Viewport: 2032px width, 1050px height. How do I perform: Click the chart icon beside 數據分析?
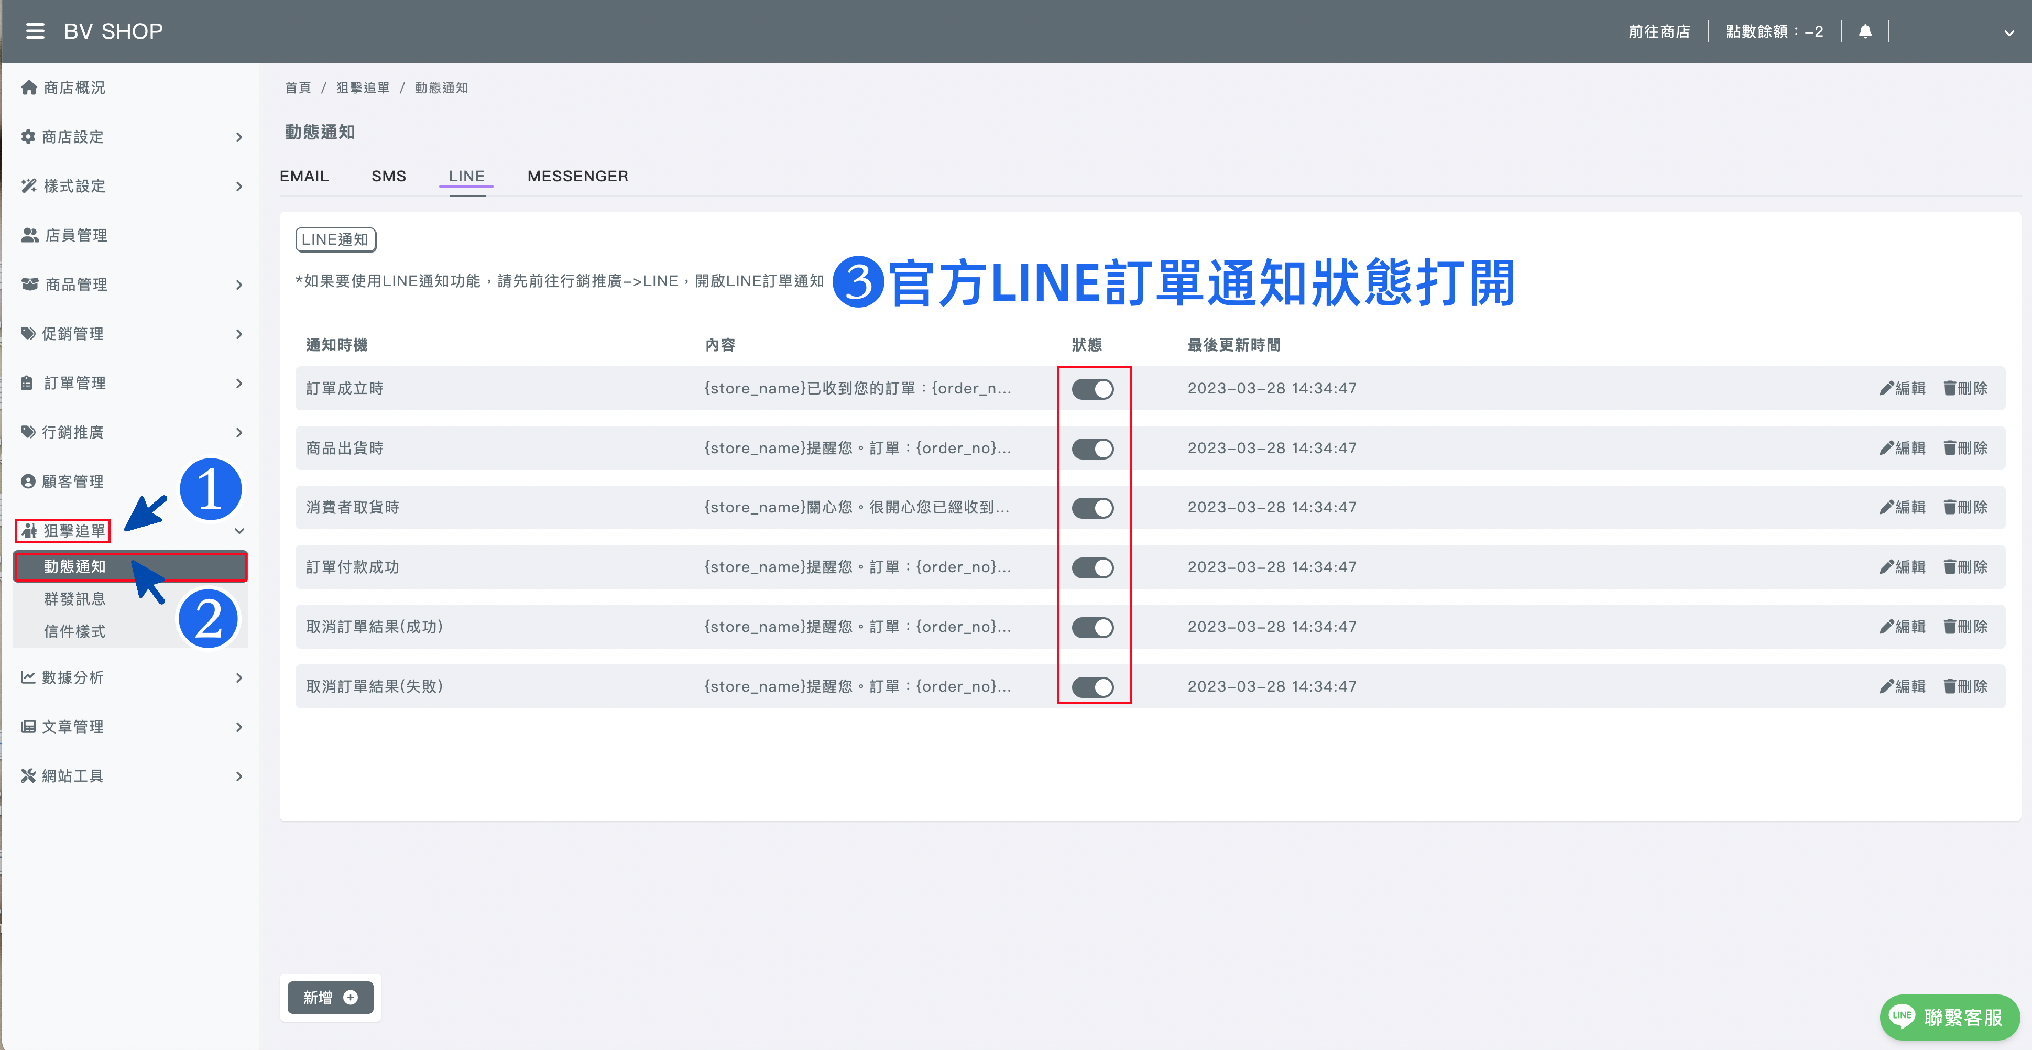point(28,677)
